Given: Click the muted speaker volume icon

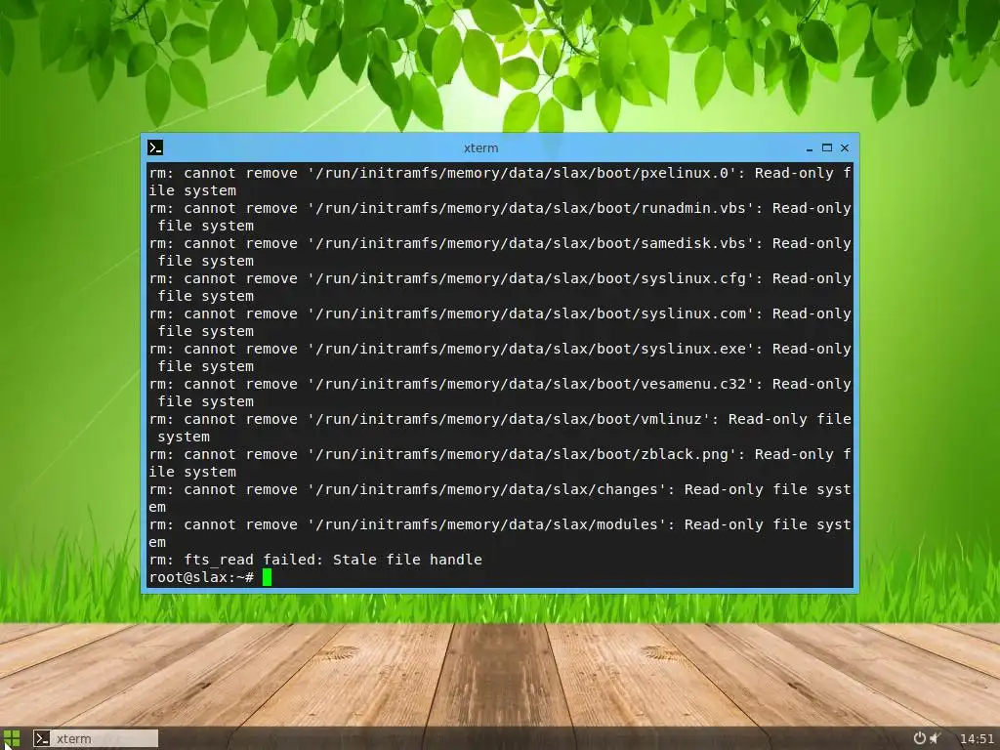Looking at the screenshot, I should [x=935, y=738].
